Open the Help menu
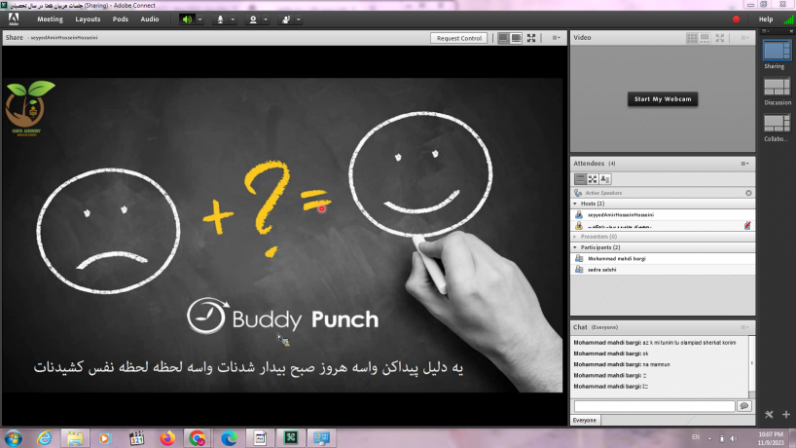This screenshot has height=448, width=796. tap(766, 19)
